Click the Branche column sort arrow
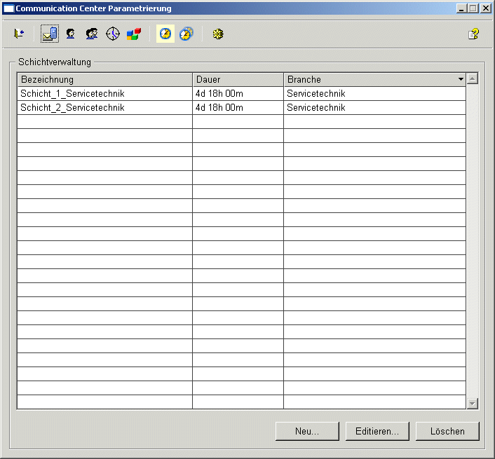The height and width of the screenshot is (459, 495). [461, 80]
